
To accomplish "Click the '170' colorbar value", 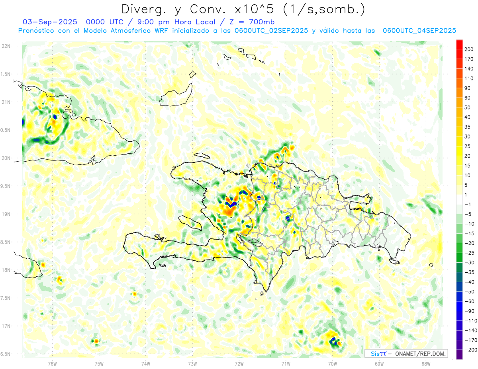I will (x=469, y=59).
